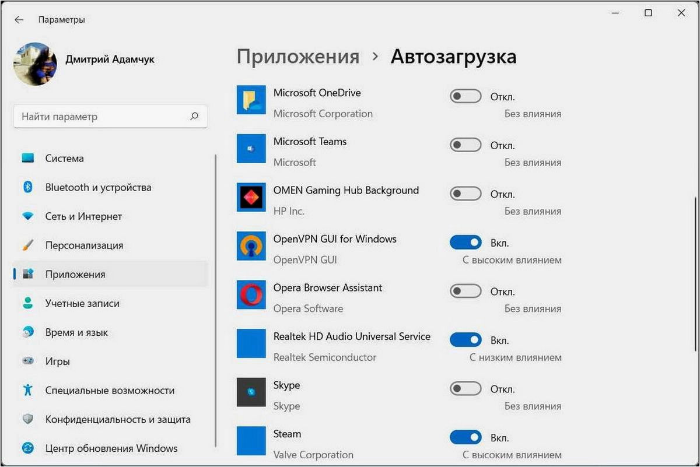
Task: Click the Realtek Semiconductor publisher text
Action: pos(325,357)
